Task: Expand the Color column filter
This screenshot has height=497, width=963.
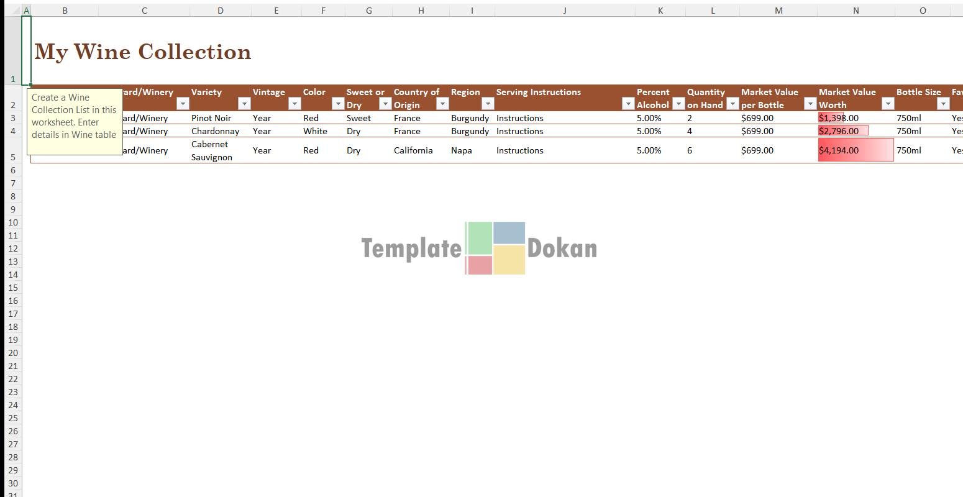Action: (x=337, y=104)
